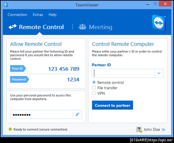Click the Connect to partner button
The width and height of the screenshot is (174, 143).
[x=113, y=105]
